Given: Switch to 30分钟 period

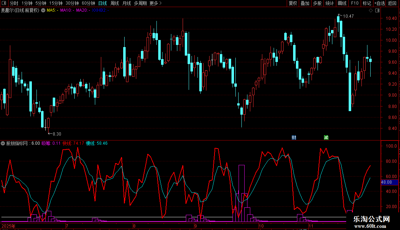Looking at the screenshot, I should click(x=72, y=3).
